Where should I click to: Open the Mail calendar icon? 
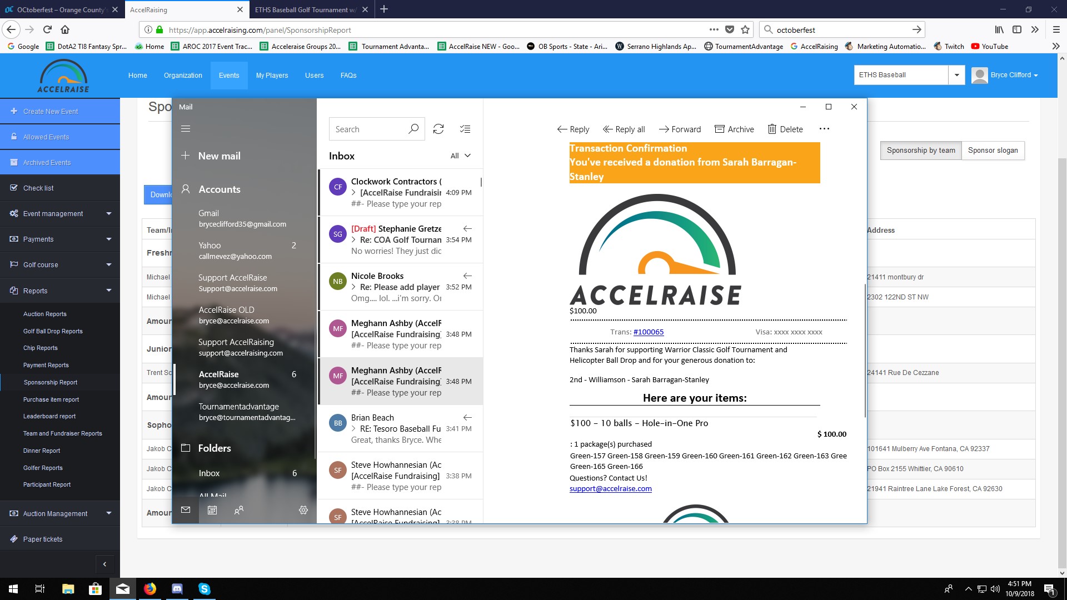(212, 510)
